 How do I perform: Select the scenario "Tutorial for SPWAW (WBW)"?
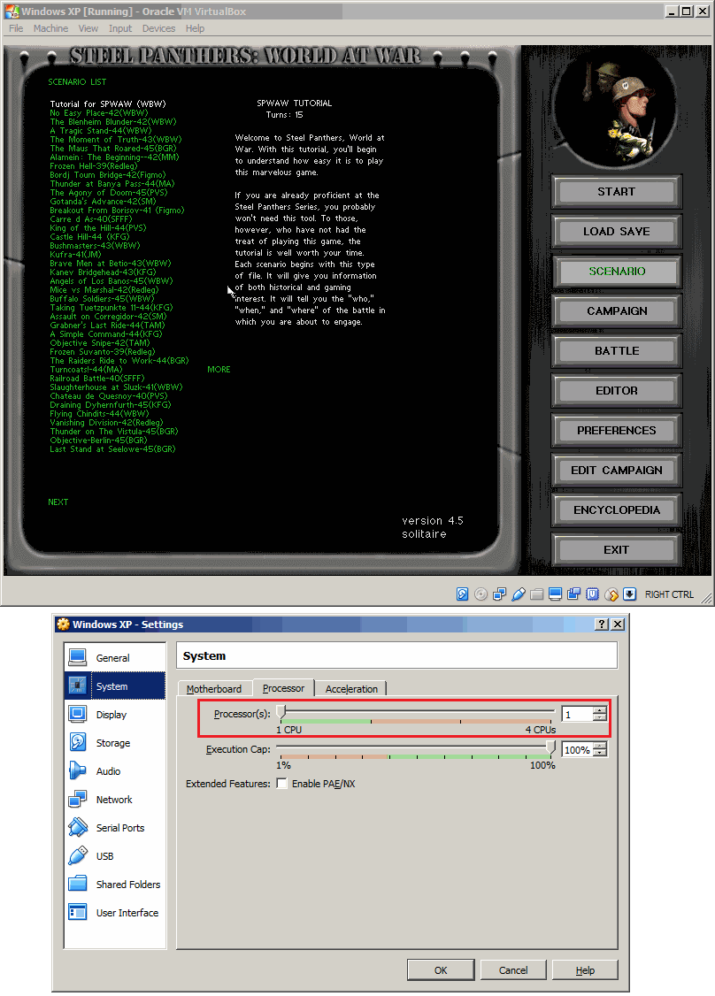[x=108, y=103]
